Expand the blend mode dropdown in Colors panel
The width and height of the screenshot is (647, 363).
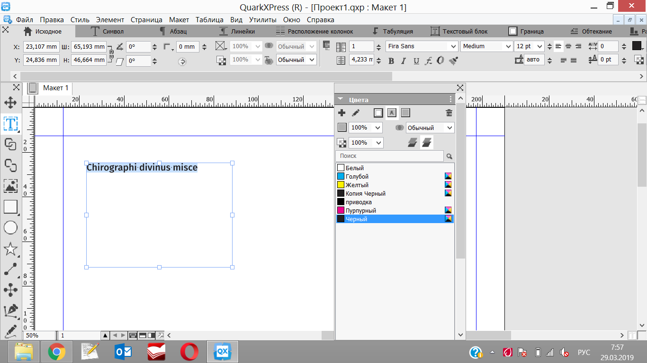449,128
